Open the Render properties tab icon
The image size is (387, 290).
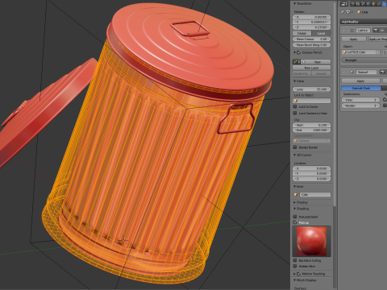pos(352,4)
